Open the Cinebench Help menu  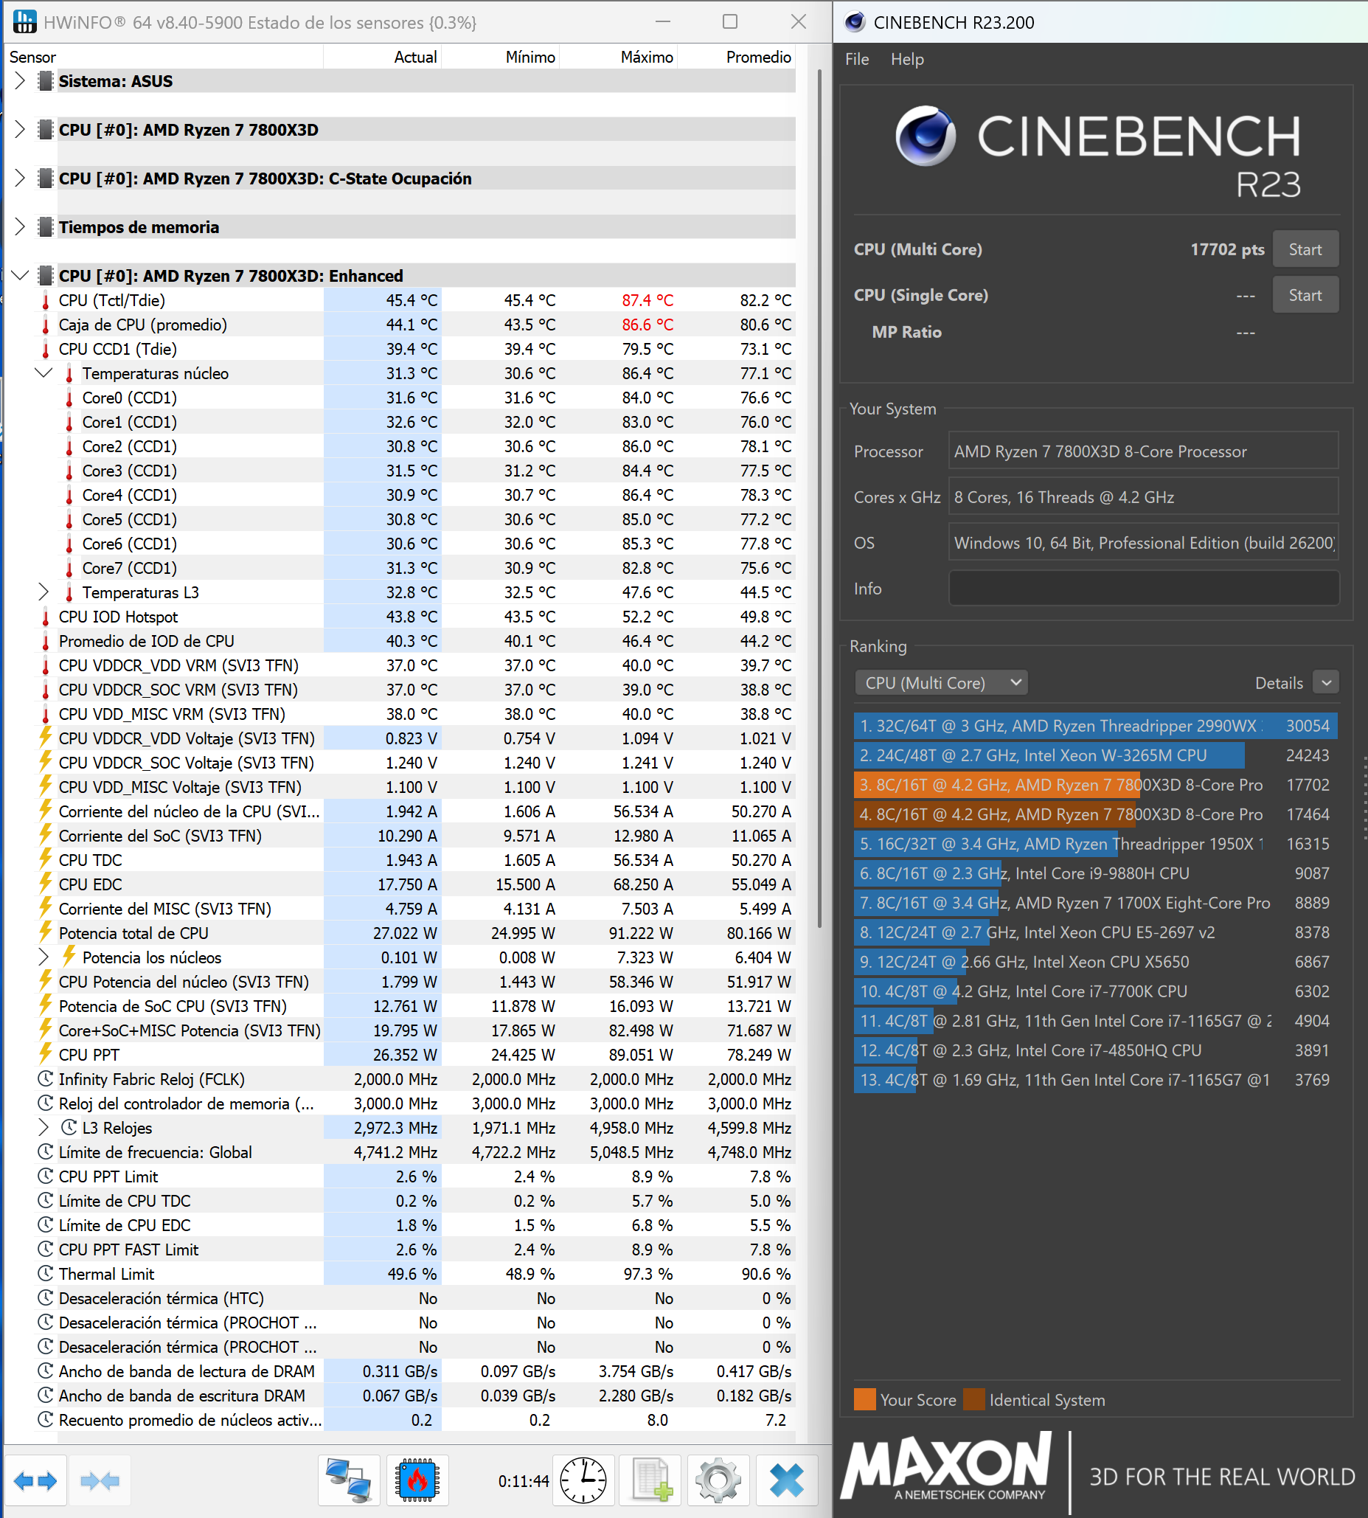click(907, 60)
